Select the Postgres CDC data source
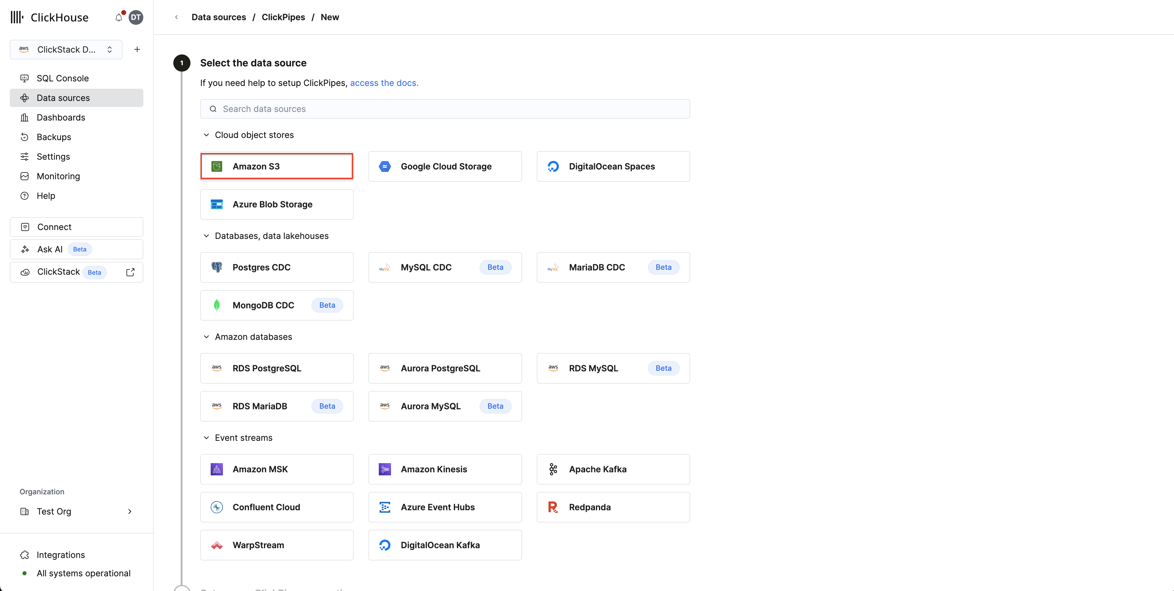 (277, 267)
